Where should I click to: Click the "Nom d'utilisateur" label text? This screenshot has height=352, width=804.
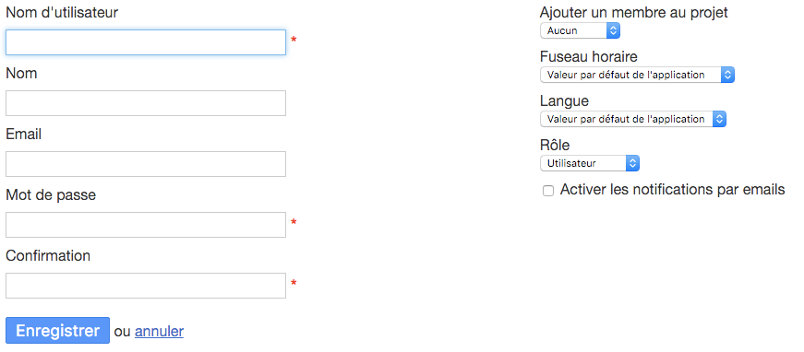coord(62,13)
